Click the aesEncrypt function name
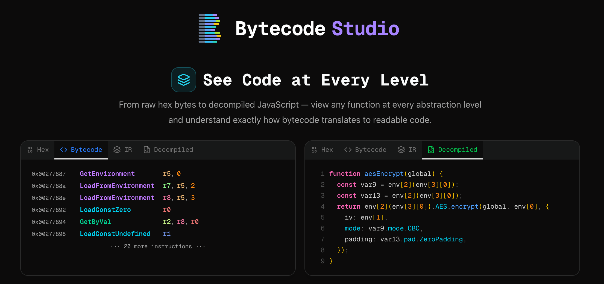 pyautogui.click(x=384, y=174)
